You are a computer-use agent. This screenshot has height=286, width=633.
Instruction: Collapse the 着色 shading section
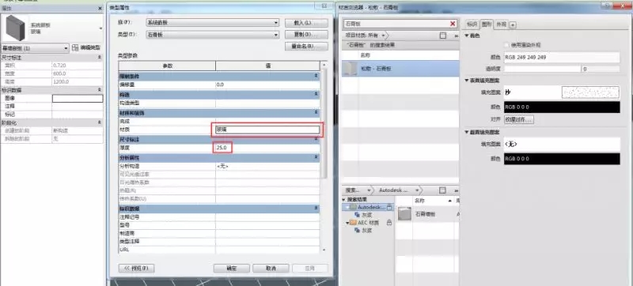pos(468,36)
